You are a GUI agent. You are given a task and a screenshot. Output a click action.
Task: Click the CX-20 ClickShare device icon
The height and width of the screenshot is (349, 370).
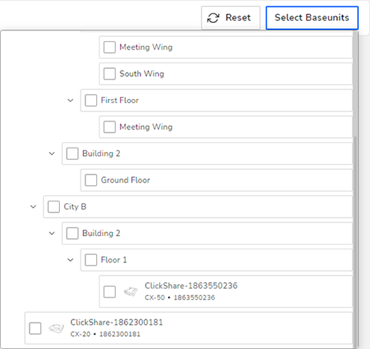pos(56,328)
